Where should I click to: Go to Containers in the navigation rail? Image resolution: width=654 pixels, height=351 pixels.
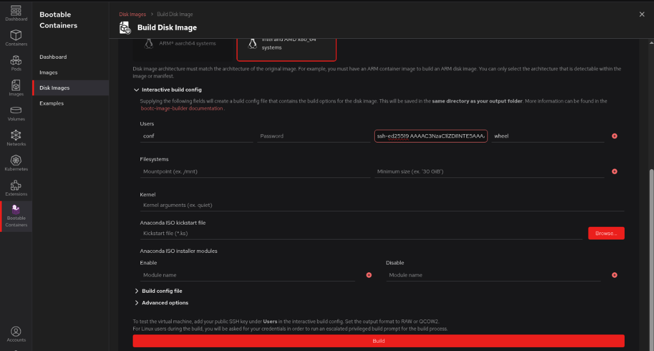click(16, 38)
